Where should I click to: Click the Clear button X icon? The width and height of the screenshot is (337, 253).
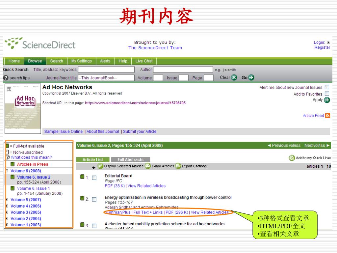coord(234,77)
